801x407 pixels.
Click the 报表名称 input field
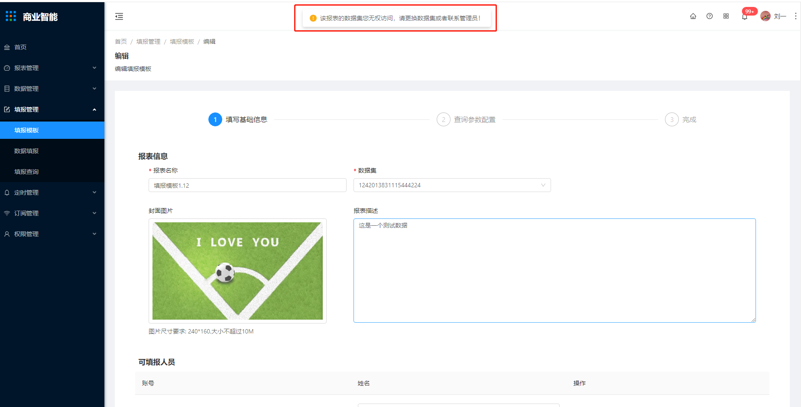point(247,185)
